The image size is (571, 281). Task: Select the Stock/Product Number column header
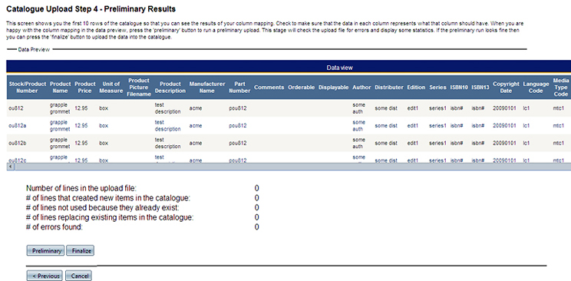click(x=28, y=88)
